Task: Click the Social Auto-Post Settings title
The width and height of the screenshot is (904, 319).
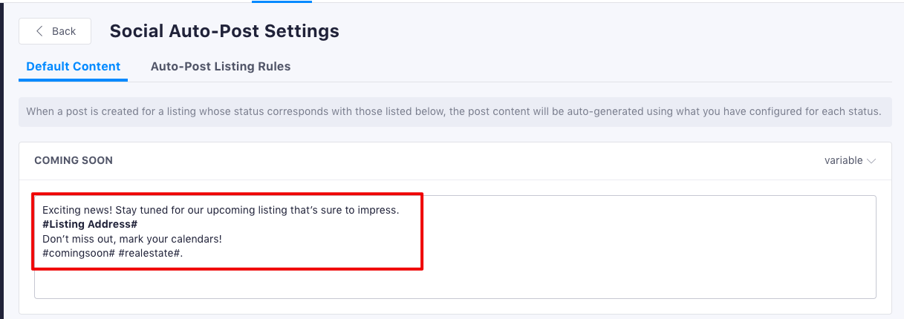Action: coord(224,31)
